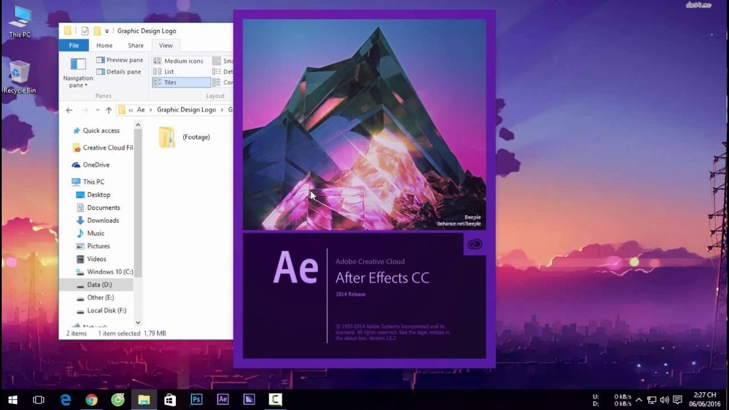Screen dimensions: 729x410
Task: Open Quick Access Toolbar customize dropdown
Action: click(107, 31)
